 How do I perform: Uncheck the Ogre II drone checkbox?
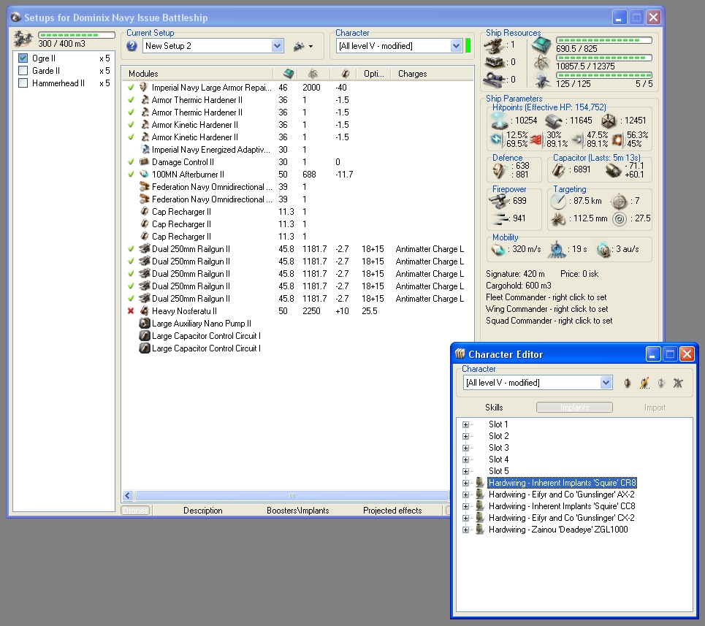(23, 58)
